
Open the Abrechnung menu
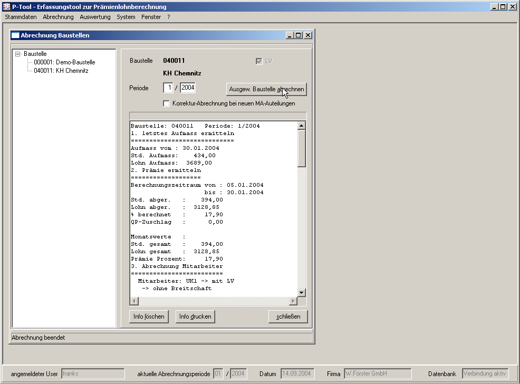(x=58, y=17)
